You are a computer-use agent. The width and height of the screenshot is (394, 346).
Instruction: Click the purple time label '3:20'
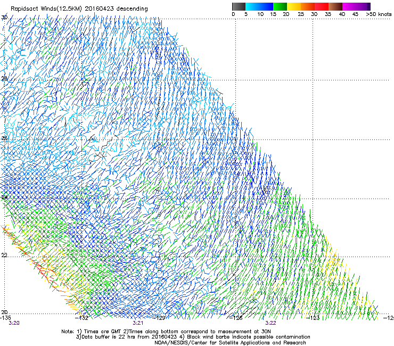pyautogui.click(x=14, y=323)
